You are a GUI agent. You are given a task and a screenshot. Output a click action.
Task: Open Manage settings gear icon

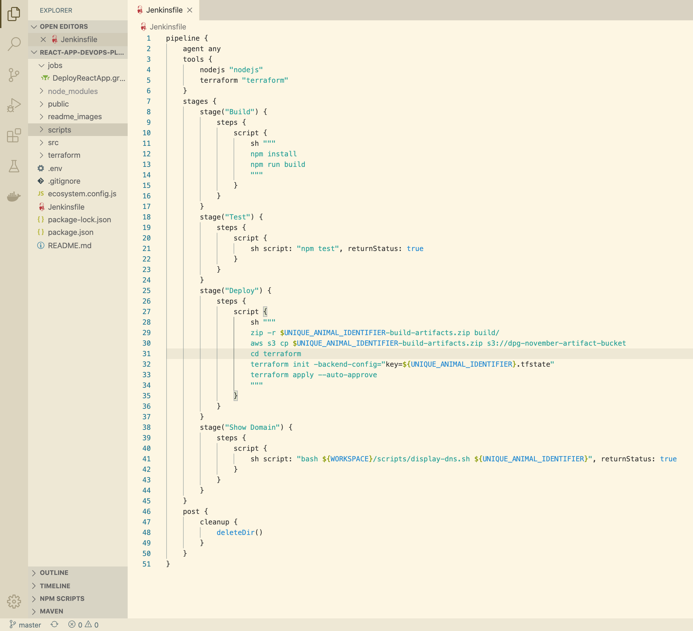14,601
